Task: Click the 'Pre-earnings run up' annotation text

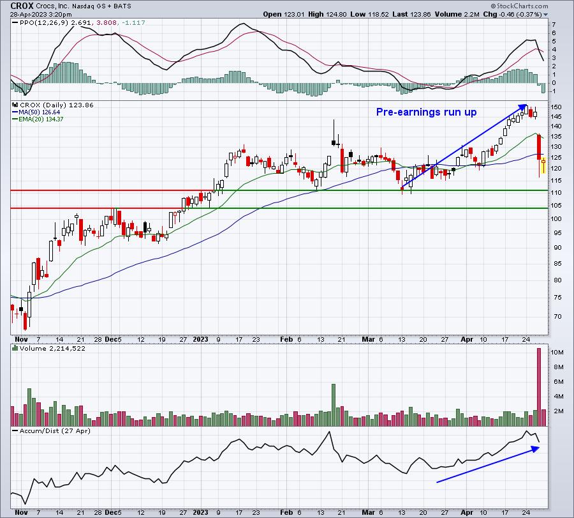Action: pos(426,112)
